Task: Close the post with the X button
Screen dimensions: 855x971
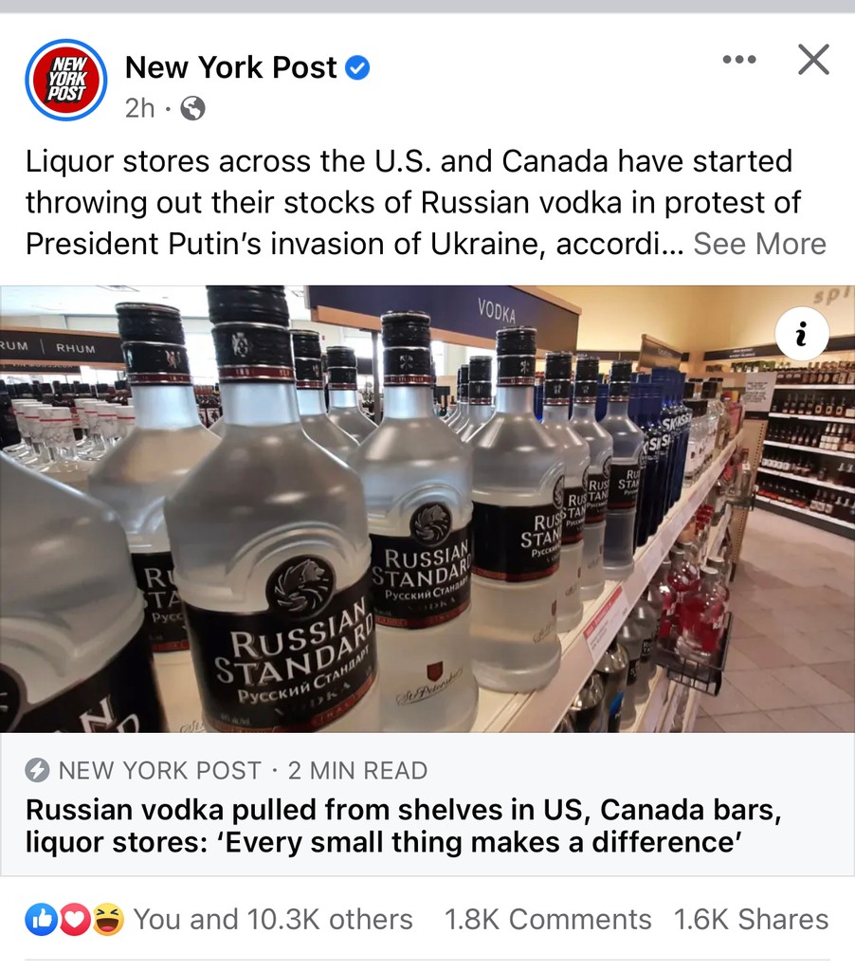Action: click(x=813, y=60)
